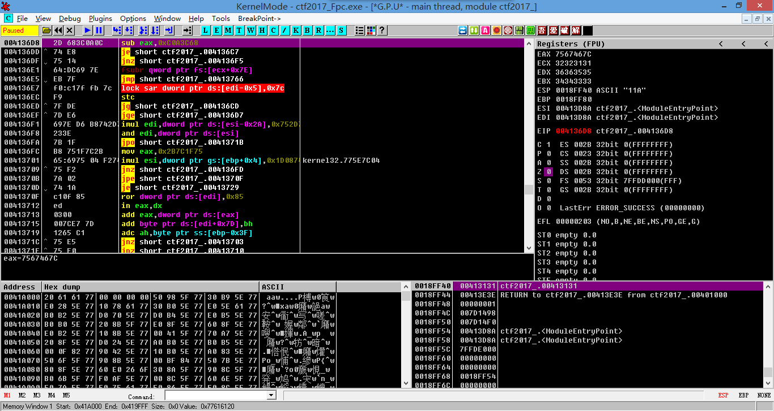Click the Open file folder icon
The height and width of the screenshot is (411, 774).
click(46, 30)
